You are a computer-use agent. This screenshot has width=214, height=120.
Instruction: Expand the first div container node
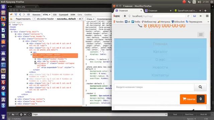coord(16,34)
